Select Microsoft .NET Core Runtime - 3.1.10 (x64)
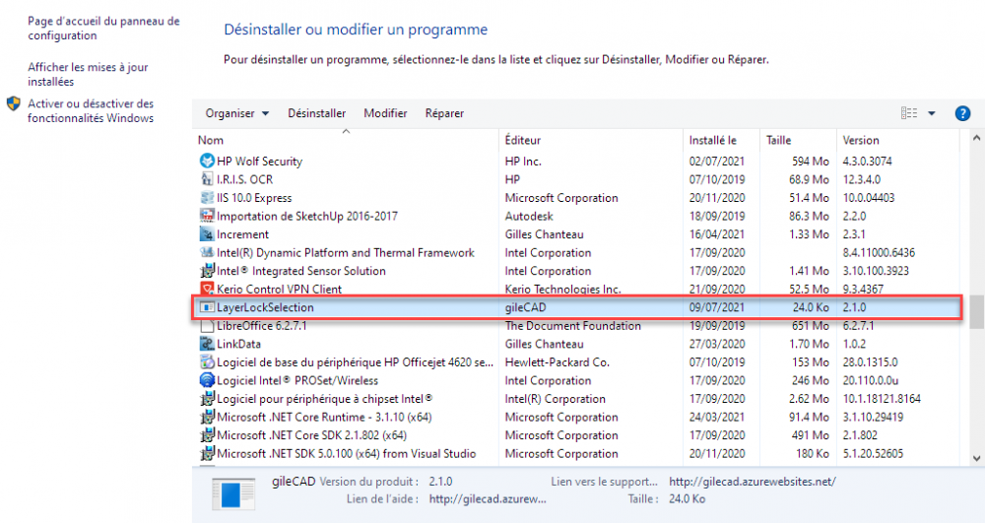The width and height of the screenshot is (985, 523). (x=324, y=417)
